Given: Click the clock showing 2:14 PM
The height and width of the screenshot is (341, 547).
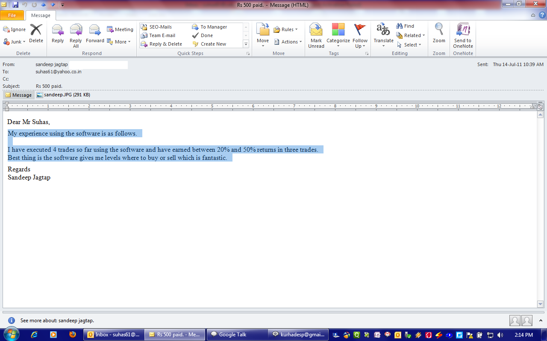Looking at the screenshot, I should (523, 335).
